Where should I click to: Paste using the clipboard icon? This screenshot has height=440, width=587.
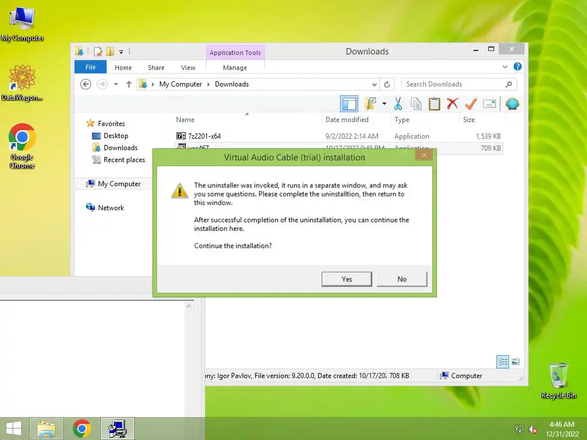[435, 104]
